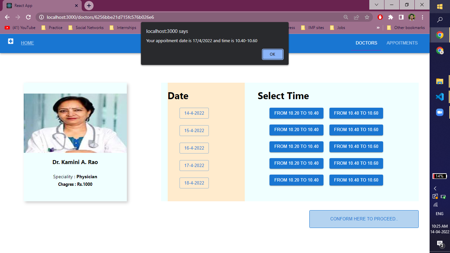Expand hidden taskbar icons chevron
450x253 pixels.
(x=435, y=188)
